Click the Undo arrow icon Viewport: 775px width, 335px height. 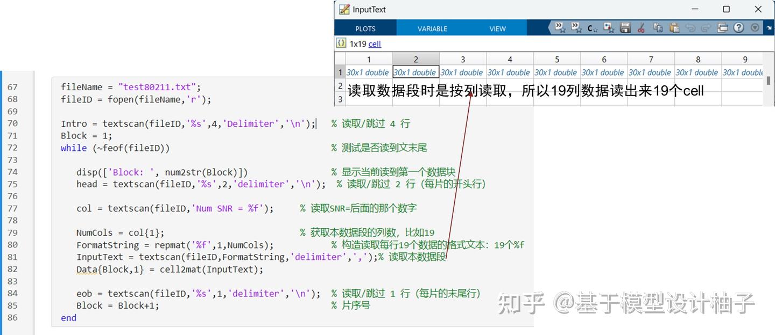(x=691, y=28)
